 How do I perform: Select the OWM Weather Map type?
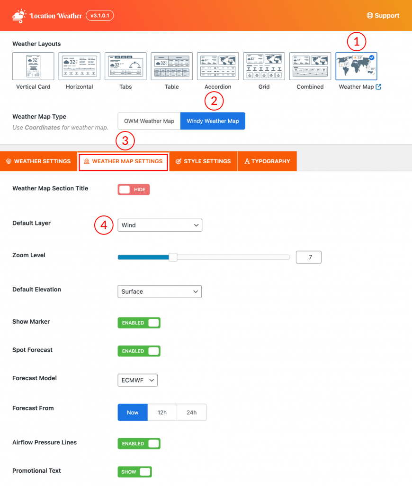click(x=149, y=121)
